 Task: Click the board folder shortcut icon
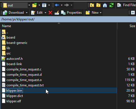4,37
